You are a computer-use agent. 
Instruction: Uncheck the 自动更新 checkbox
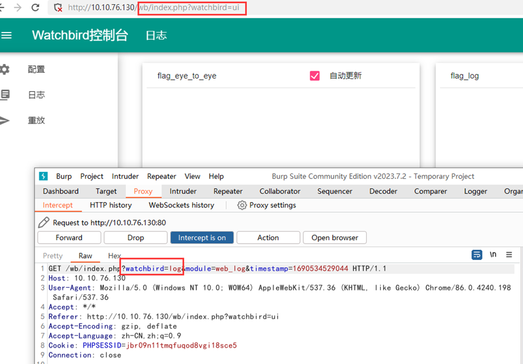pyautogui.click(x=315, y=76)
